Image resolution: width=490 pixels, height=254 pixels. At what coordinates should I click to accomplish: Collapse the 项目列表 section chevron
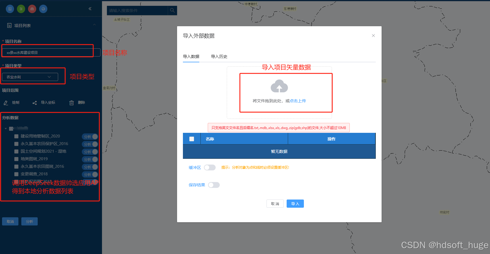pyautogui.click(x=94, y=25)
